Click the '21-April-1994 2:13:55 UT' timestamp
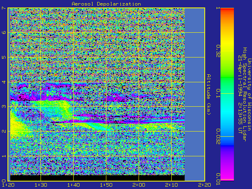Image resolution: width=252 pixels, height=189 pixels. coord(240,94)
